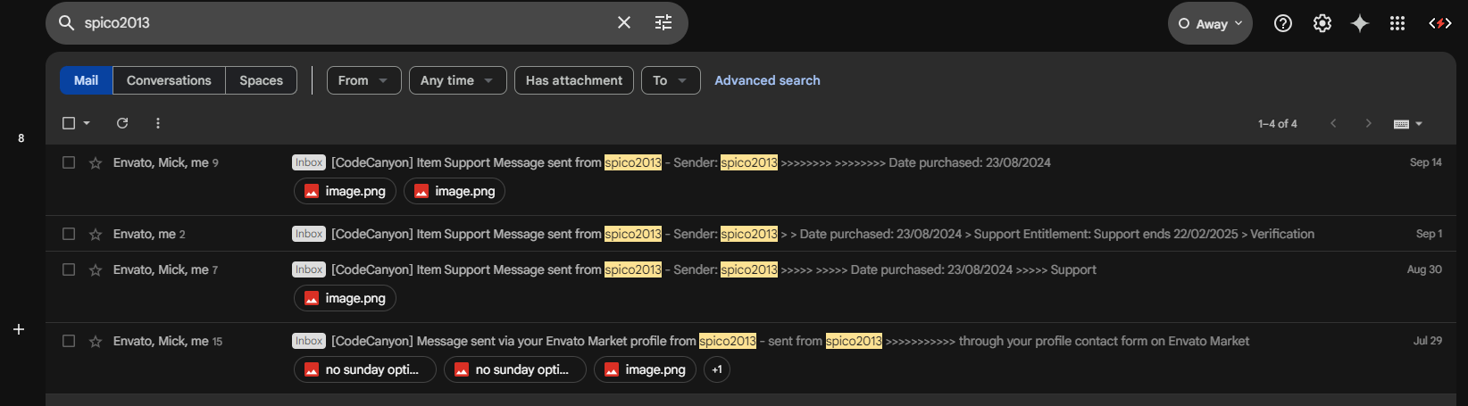Click 'Envato, Mick, me 9' sender

pyautogui.click(x=166, y=162)
